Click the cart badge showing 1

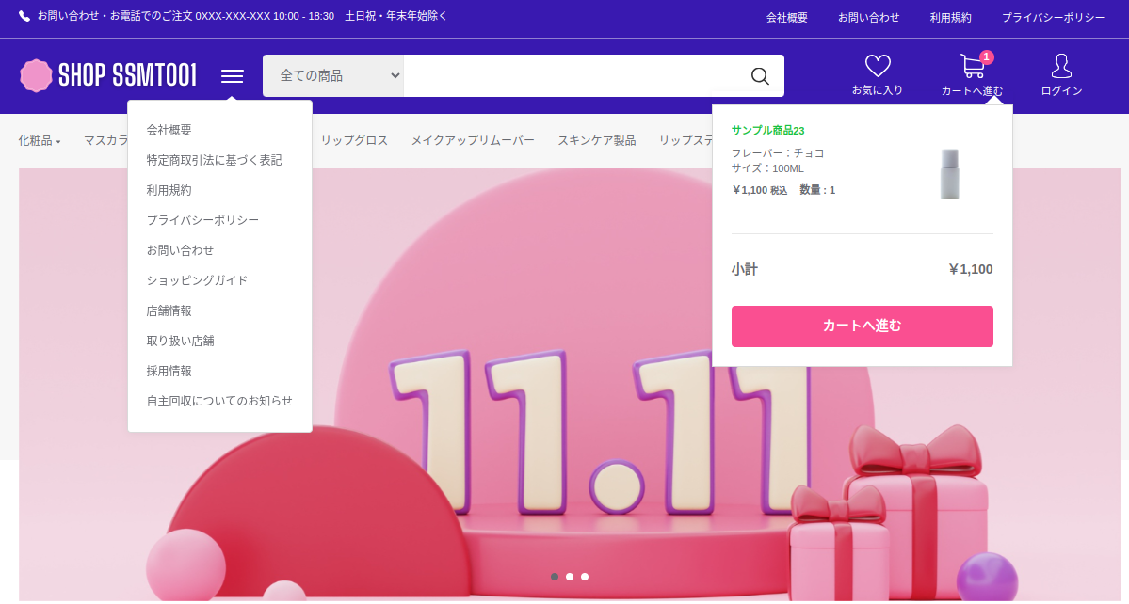[x=987, y=56]
